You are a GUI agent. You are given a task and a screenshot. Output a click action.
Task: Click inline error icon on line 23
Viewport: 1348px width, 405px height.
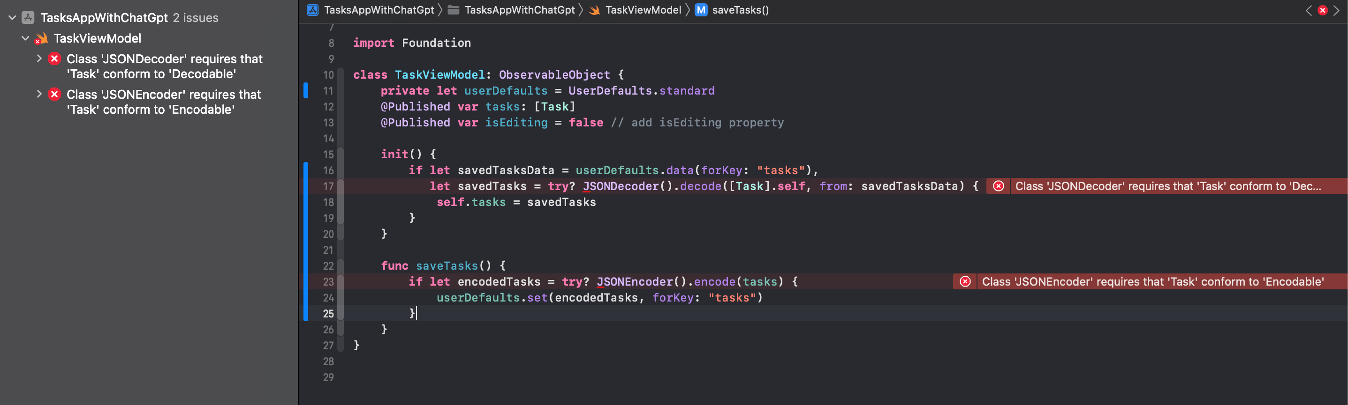965,282
